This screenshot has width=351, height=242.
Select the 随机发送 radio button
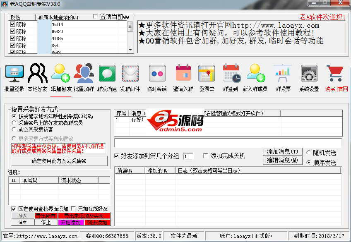pyautogui.click(x=309, y=153)
